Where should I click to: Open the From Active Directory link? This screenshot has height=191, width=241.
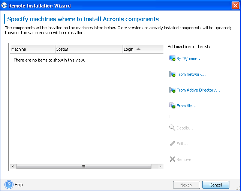pyautogui.click(x=198, y=90)
